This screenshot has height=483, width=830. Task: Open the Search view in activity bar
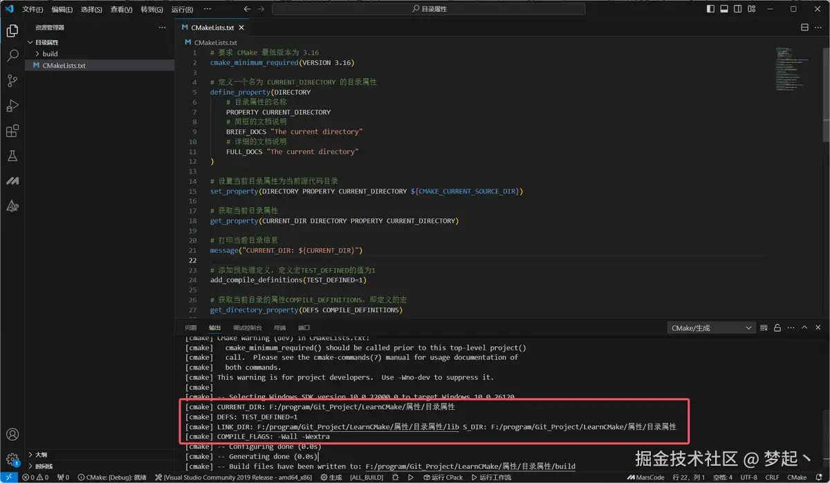point(12,56)
